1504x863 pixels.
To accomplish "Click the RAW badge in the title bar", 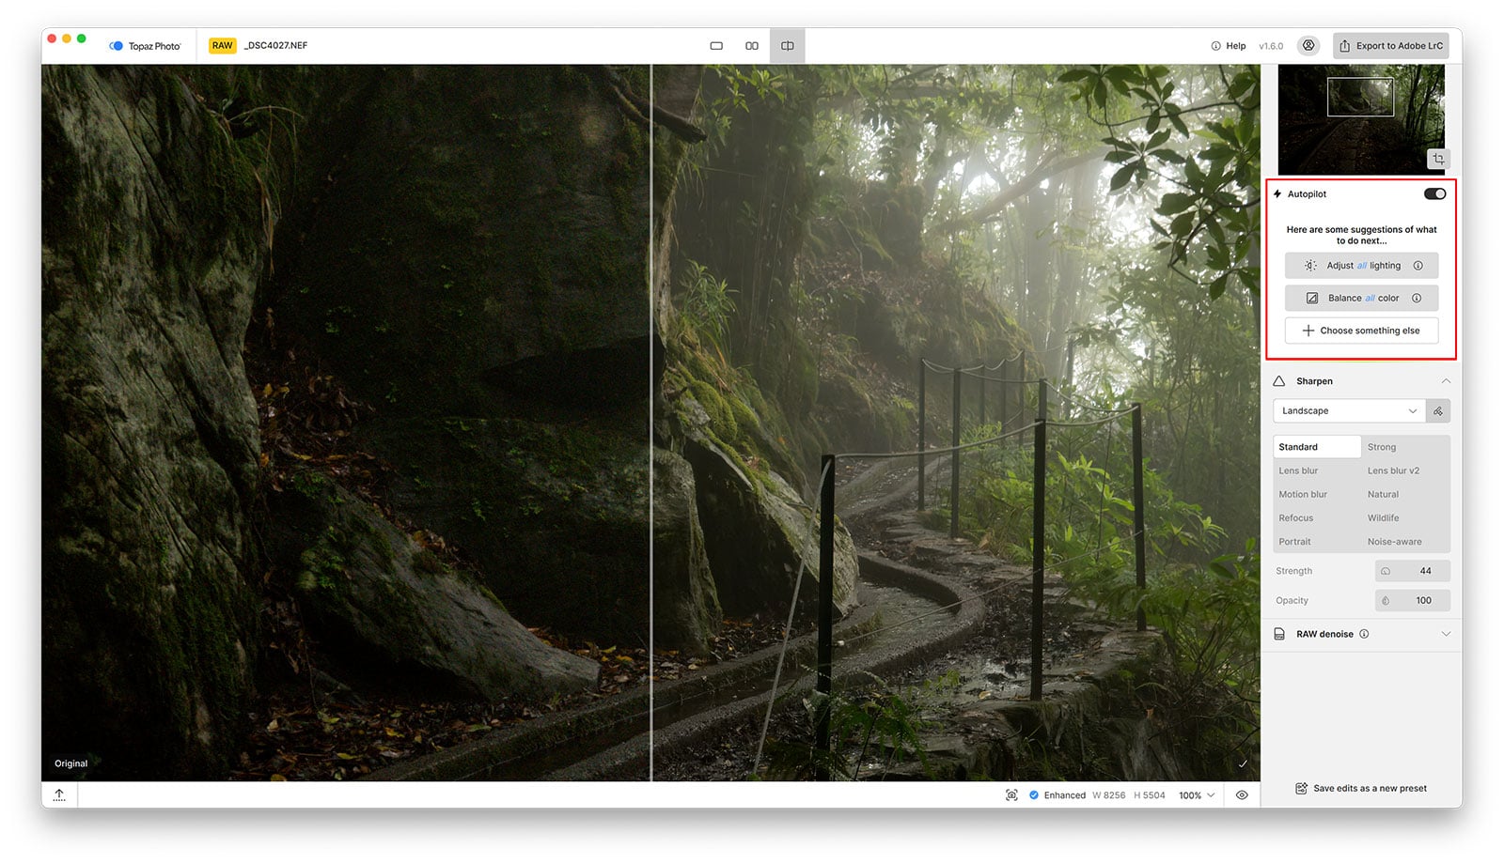I will (222, 45).
